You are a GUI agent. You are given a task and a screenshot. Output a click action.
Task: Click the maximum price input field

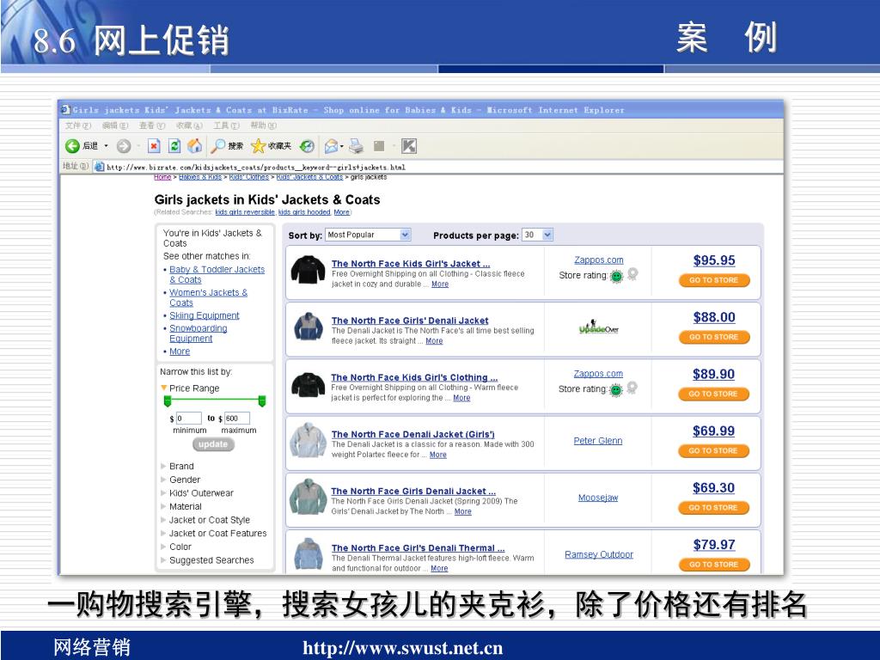point(237,419)
